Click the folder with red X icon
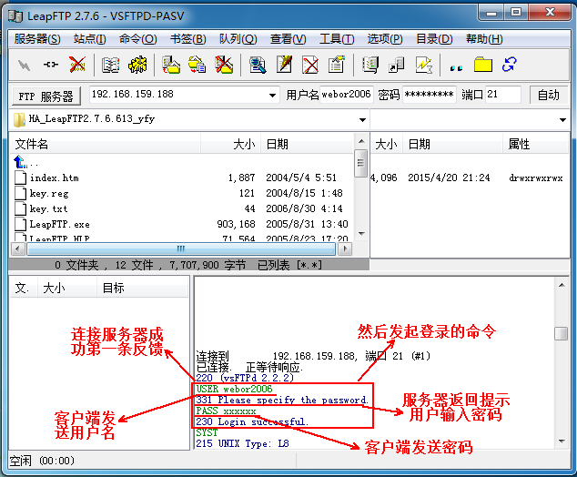This screenshot has height=477, width=577. click(224, 65)
